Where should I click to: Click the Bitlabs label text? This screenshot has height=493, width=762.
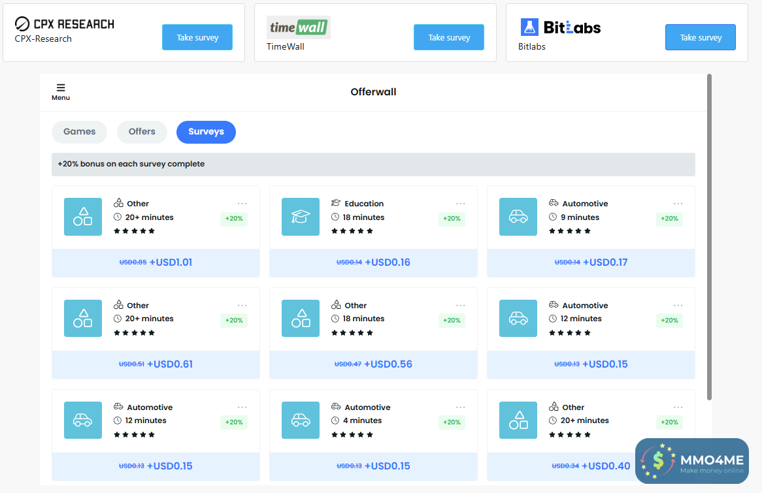pyautogui.click(x=532, y=46)
